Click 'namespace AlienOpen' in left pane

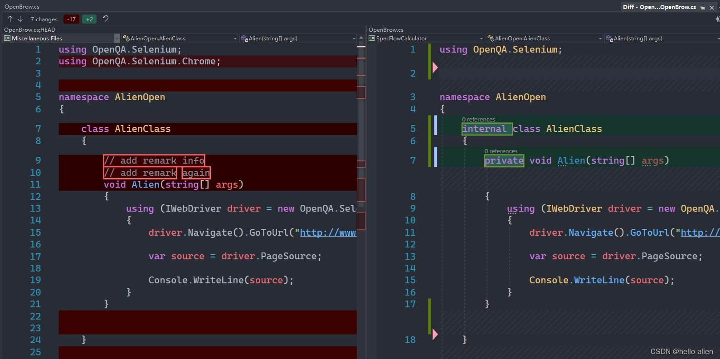pos(112,97)
